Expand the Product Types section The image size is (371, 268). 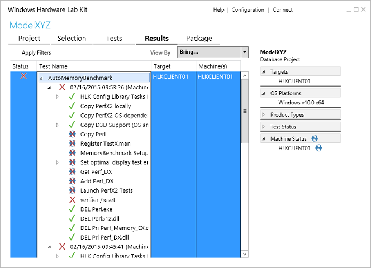click(x=264, y=114)
